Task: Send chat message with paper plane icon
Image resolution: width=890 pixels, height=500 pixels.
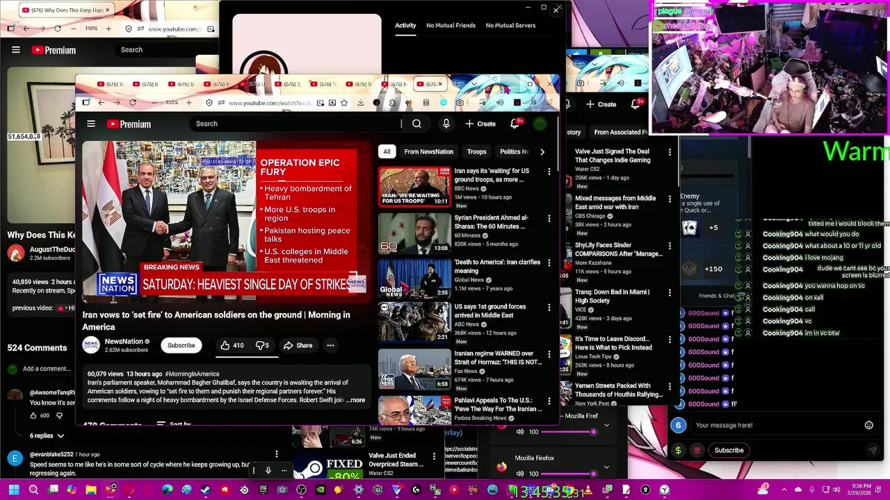Action: pyautogui.click(x=873, y=450)
